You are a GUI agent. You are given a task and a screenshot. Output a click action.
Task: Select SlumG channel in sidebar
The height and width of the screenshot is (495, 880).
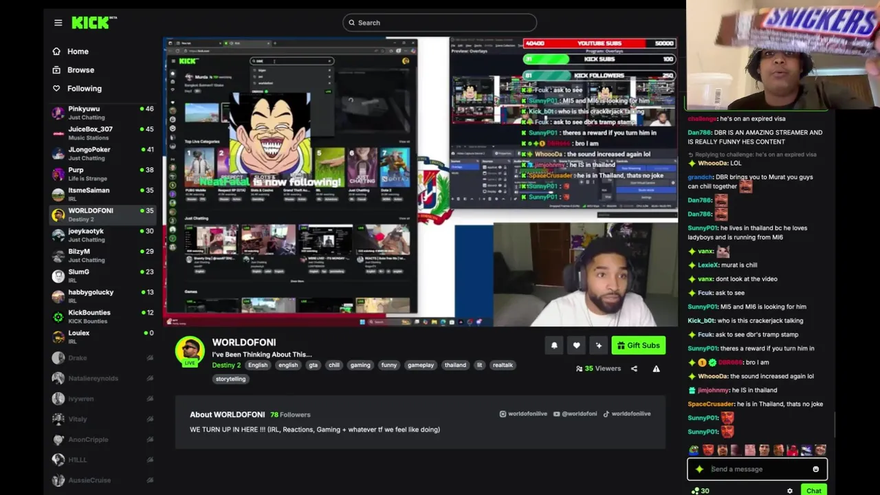[x=103, y=276]
